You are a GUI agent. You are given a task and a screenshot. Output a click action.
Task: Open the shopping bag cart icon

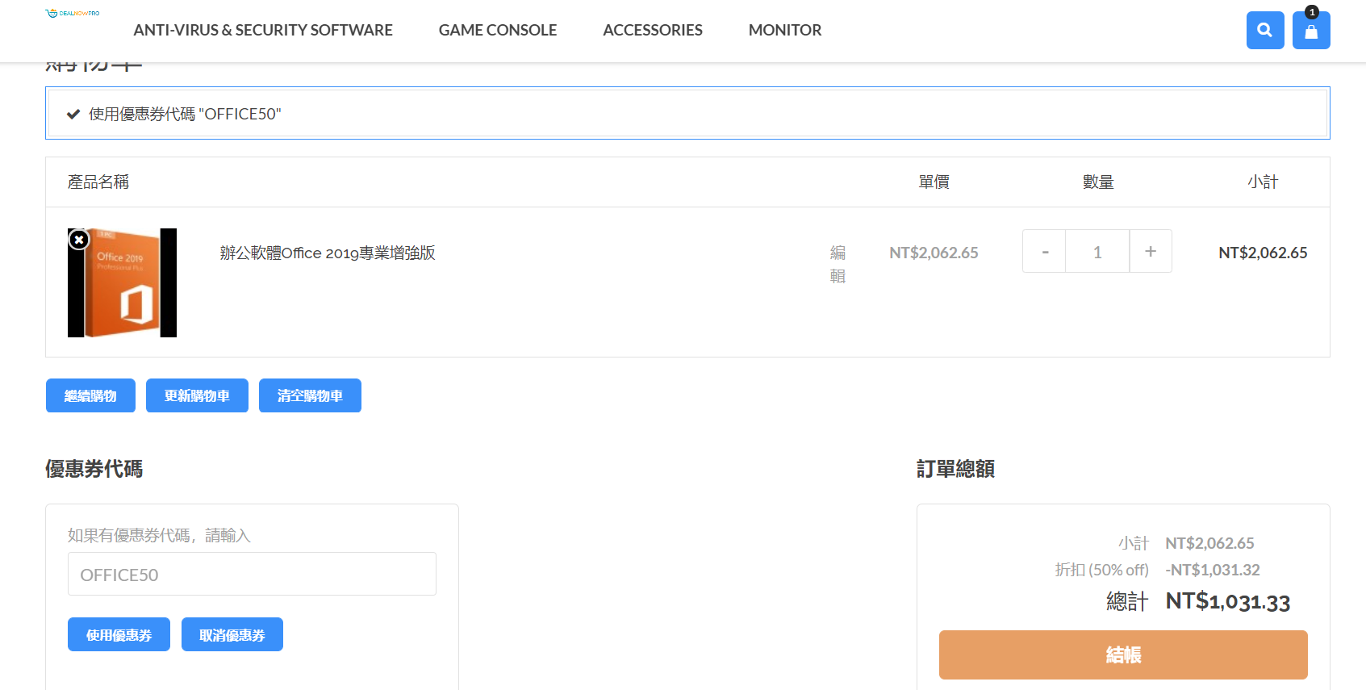click(1311, 31)
